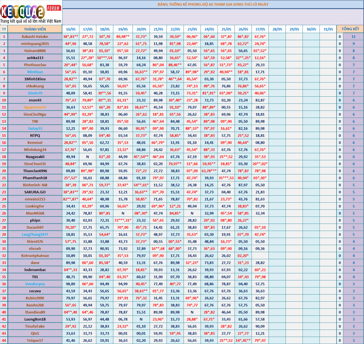The image size is (364, 344).
Task: Click minhquang2015's total score 9
Action: pos(353,44)
